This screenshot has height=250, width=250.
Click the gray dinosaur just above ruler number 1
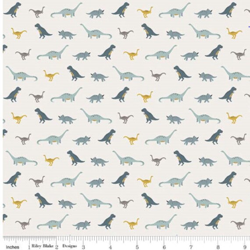coord(23,224)
